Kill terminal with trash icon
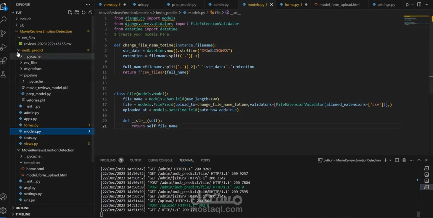Viewport: 433px width, 218px height. [x=404, y=160]
